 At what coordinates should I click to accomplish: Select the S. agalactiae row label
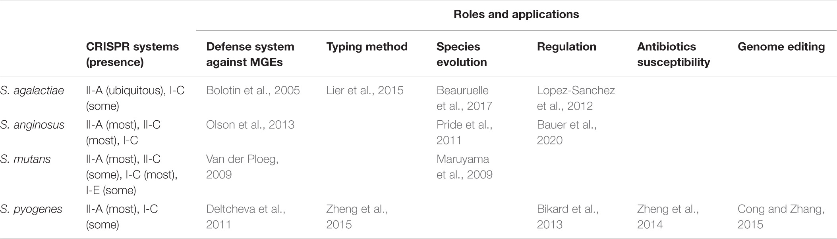pos(32,91)
